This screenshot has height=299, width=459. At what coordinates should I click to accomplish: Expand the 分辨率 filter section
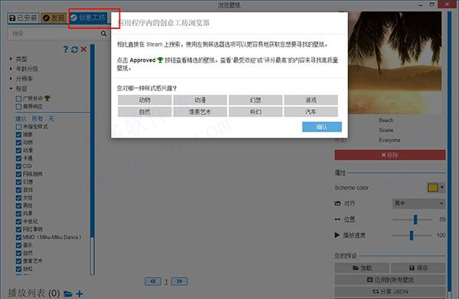pos(21,79)
